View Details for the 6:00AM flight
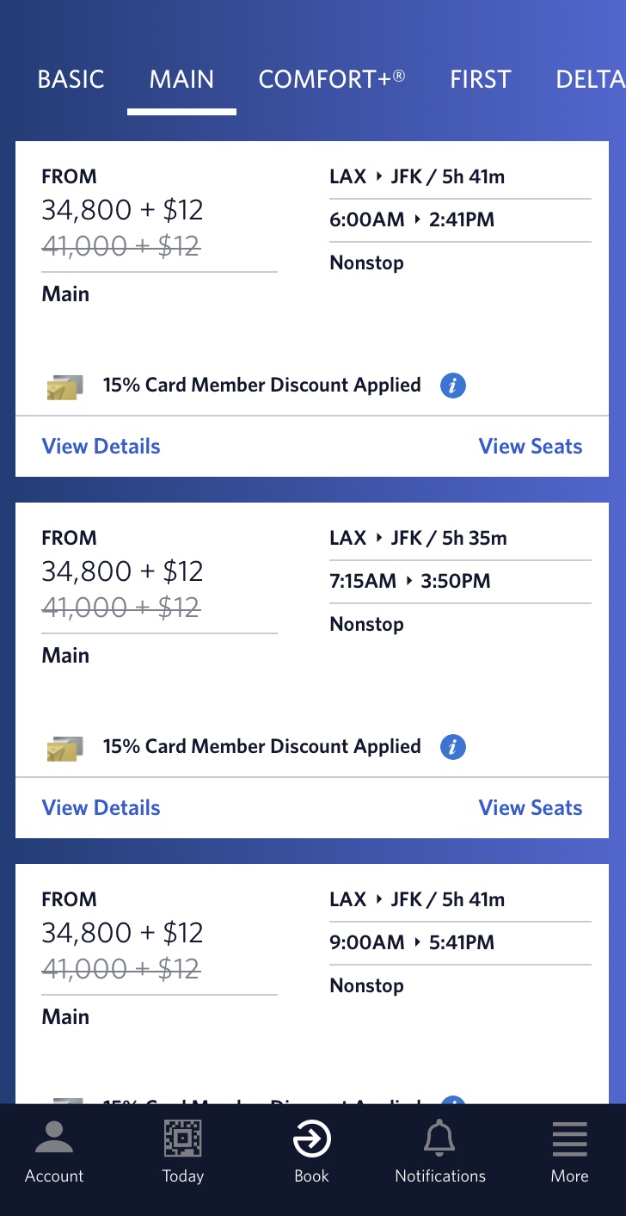The height and width of the screenshot is (1216, 626). (101, 447)
